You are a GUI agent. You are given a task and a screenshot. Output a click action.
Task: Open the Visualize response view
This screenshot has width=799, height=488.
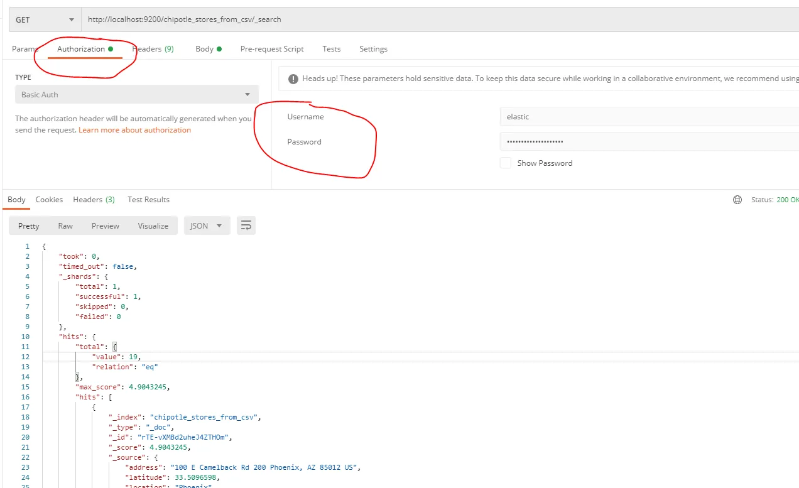[153, 226]
